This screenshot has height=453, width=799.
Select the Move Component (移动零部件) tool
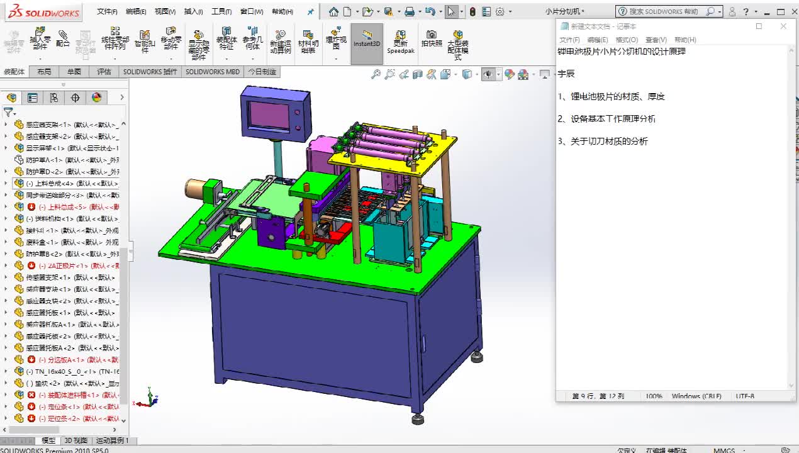point(171,38)
